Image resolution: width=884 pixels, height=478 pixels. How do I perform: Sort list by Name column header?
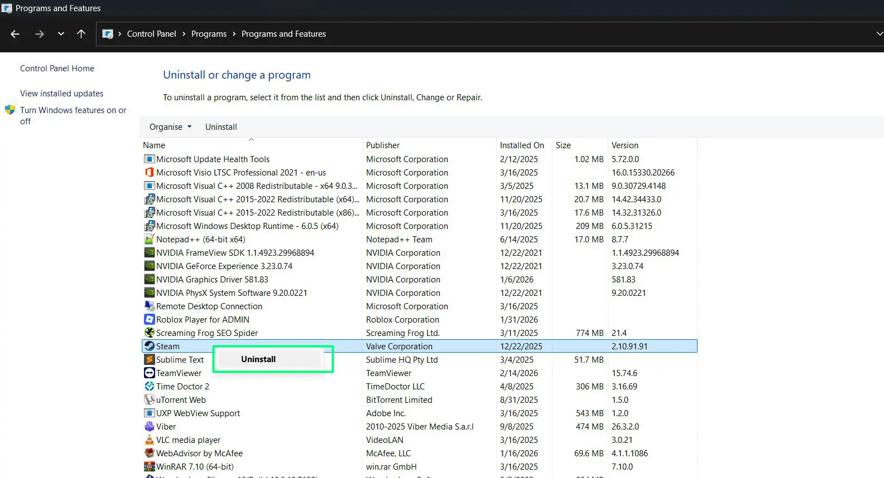pyautogui.click(x=252, y=145)
